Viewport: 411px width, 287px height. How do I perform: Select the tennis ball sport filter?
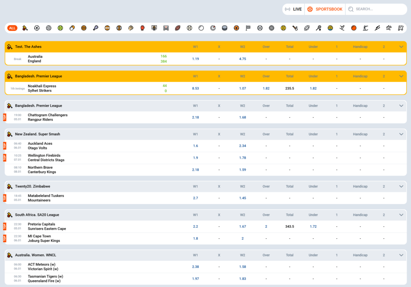[x=60, y=28]
